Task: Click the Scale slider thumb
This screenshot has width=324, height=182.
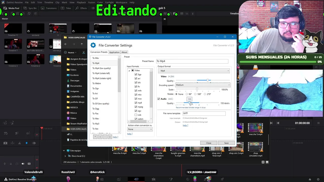Action: 197,89
